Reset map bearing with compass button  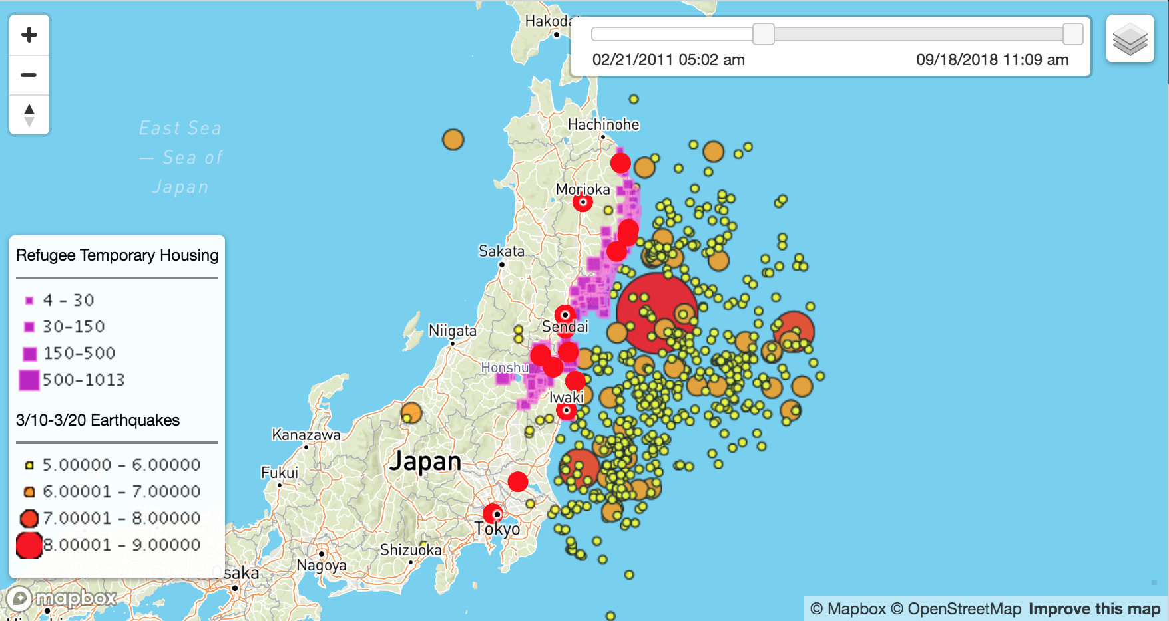(x=29, y=115)
